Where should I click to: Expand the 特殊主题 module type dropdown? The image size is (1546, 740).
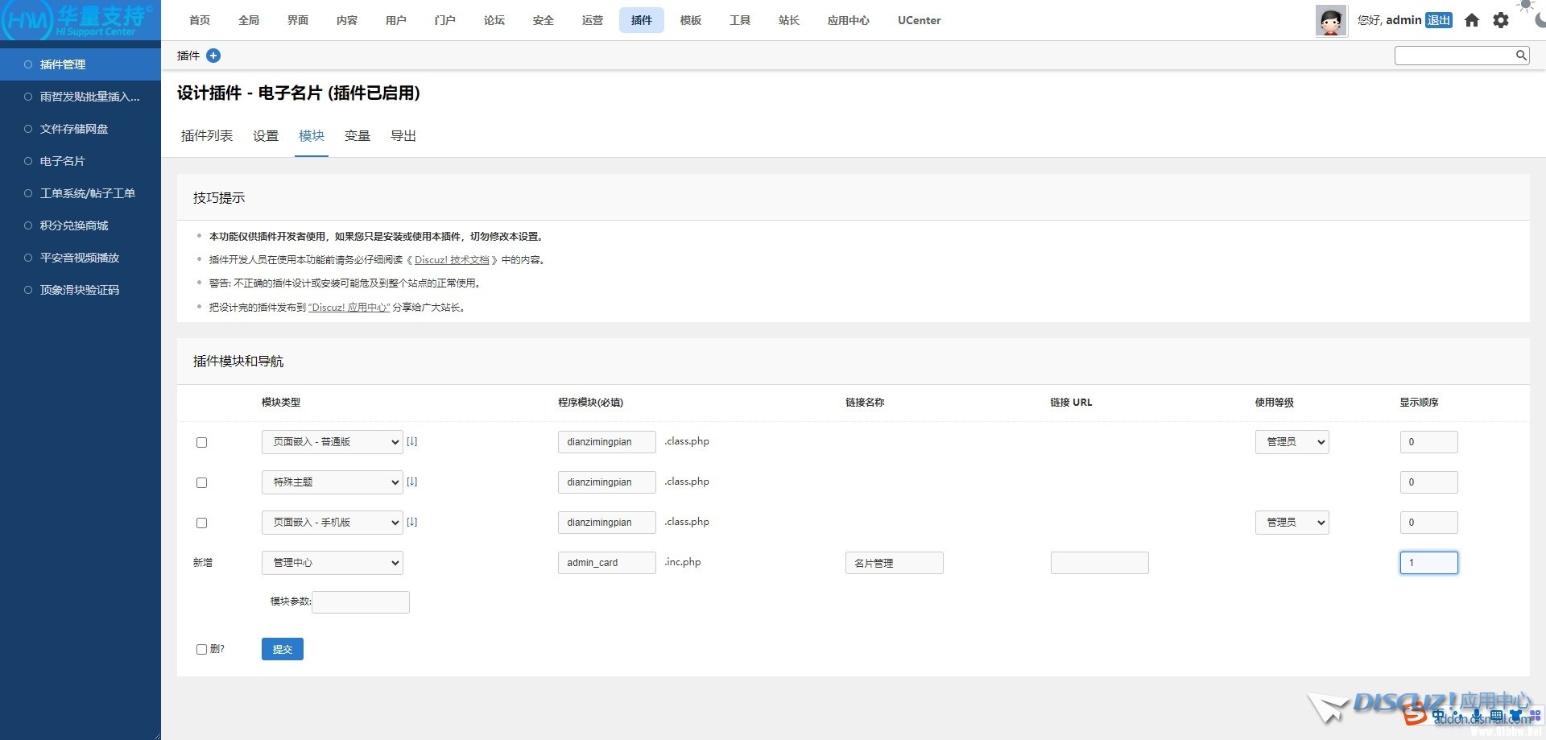pyautogui.click(x=332, y=482)
